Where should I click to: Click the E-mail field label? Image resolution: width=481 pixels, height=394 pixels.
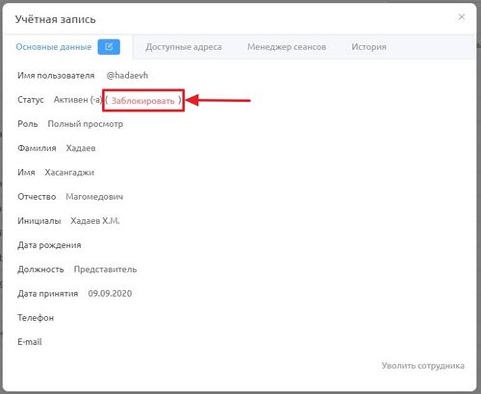30,342
